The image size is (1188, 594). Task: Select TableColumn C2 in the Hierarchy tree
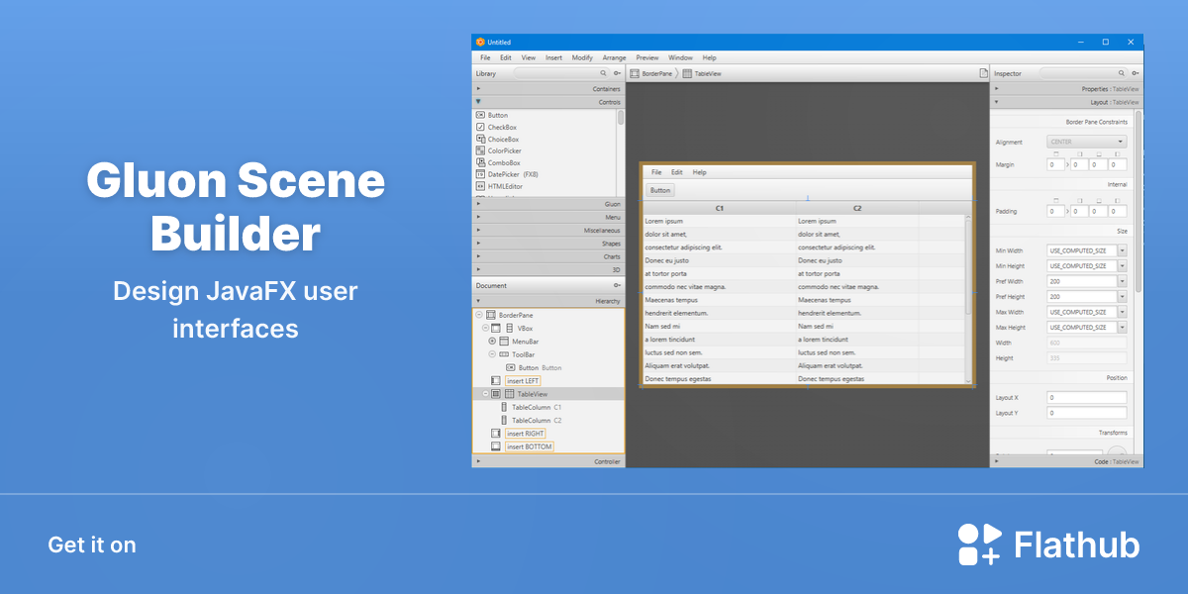click(x=537, y=421)
